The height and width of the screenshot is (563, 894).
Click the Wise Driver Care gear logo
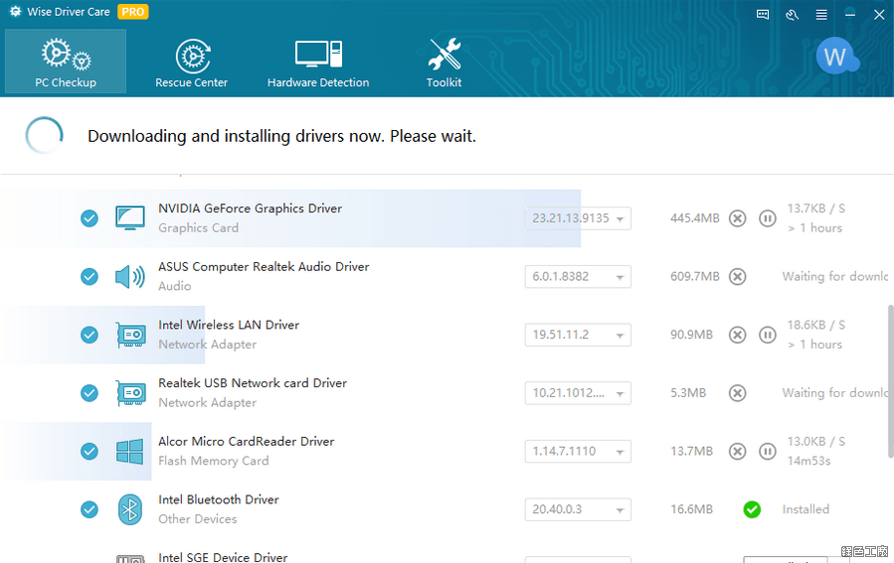(15, 11)
